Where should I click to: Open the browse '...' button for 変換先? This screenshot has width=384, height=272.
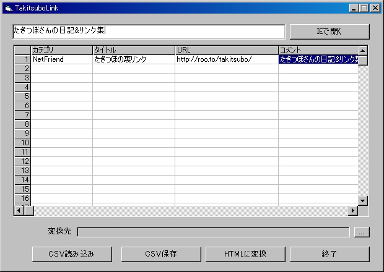pos(362,232)
